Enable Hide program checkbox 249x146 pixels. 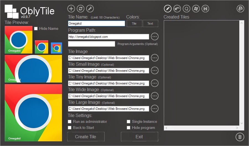pyautogui.click(x=128, y=128)
